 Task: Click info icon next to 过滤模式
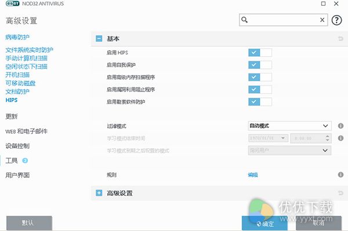click(340, 126)
